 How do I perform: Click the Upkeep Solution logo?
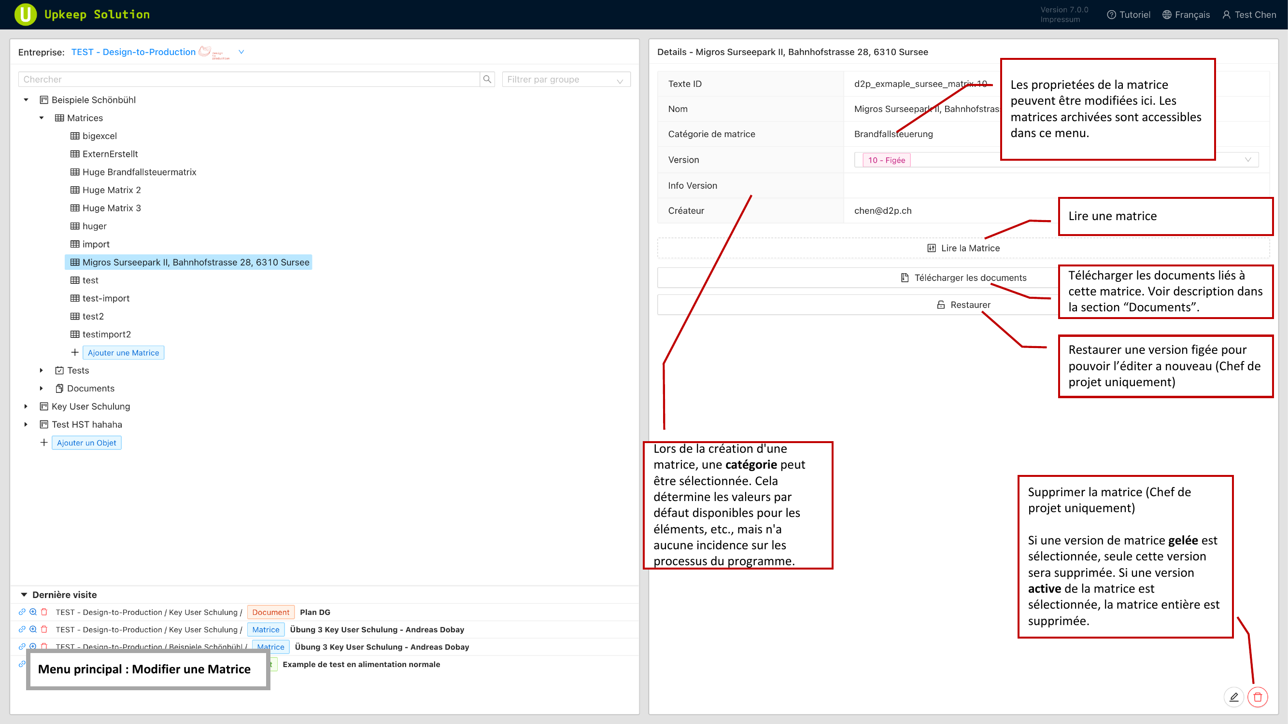pyautogui.click(x=26, y=14)
